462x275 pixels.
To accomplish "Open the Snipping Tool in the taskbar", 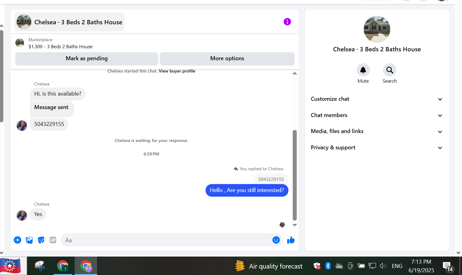I will pyautogui.click(x=40, y=266).
